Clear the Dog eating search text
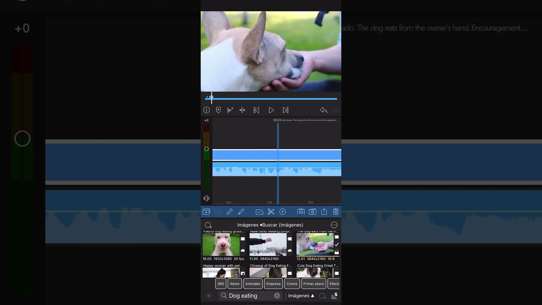The height and width of the screenshot is (305, 542). point(277,296)
